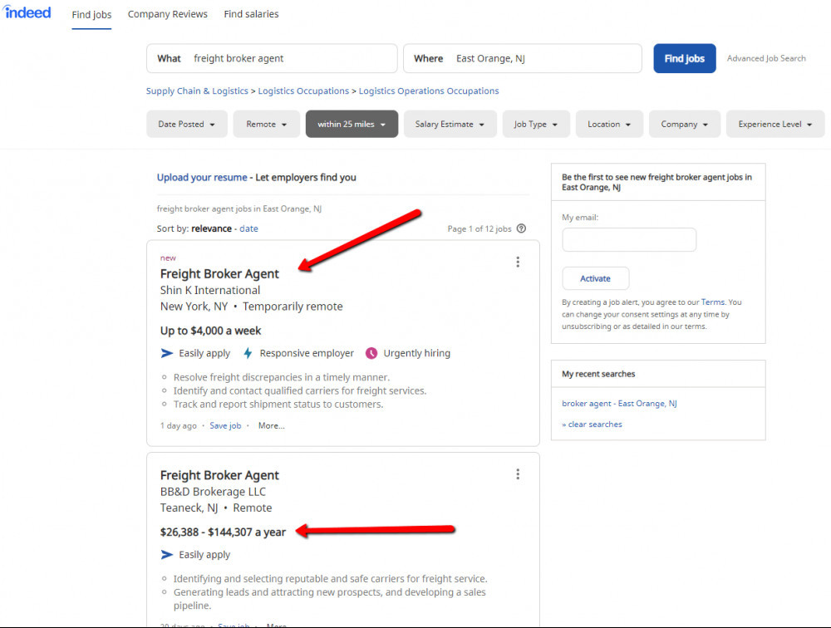The width and height of the screenshot is (831, 628).
Task: Click Save job under the Shin K listing
Action: click(225, 425)
